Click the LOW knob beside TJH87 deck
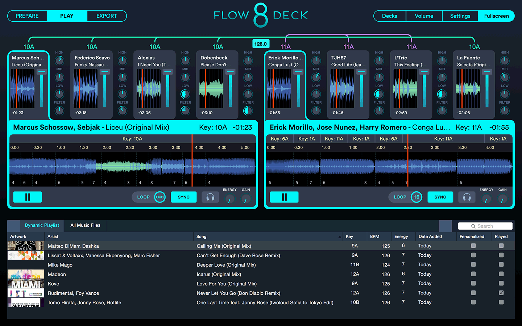The height and width of the screenshot is (326, 522). click(379, 94)
